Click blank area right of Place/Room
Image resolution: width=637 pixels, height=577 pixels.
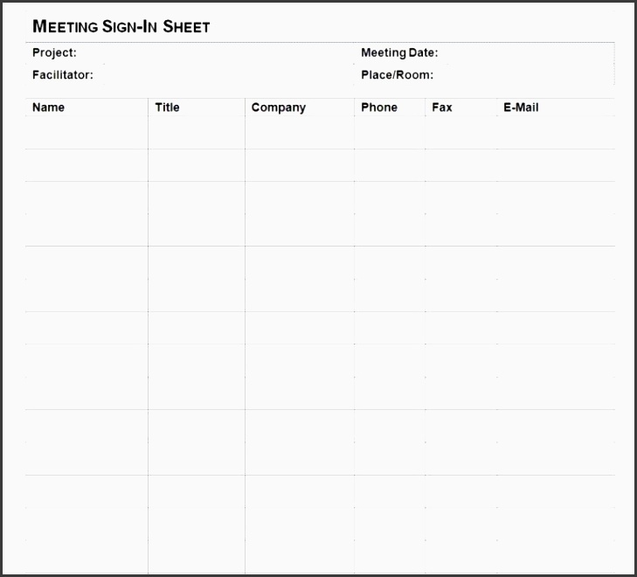coord(524,75)
